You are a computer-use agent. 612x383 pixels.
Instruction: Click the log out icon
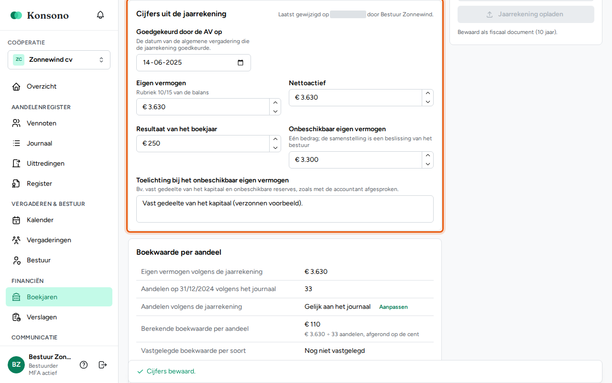[103, 365]
